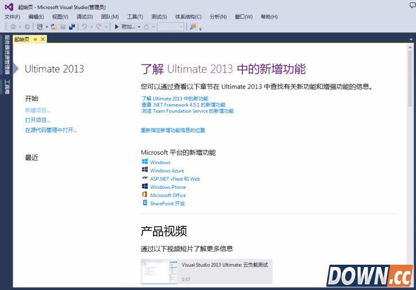The width and height of the screenshot is (416, 290).
Task: Click the 新建项目... link
Action: click(x=38, y=110)
